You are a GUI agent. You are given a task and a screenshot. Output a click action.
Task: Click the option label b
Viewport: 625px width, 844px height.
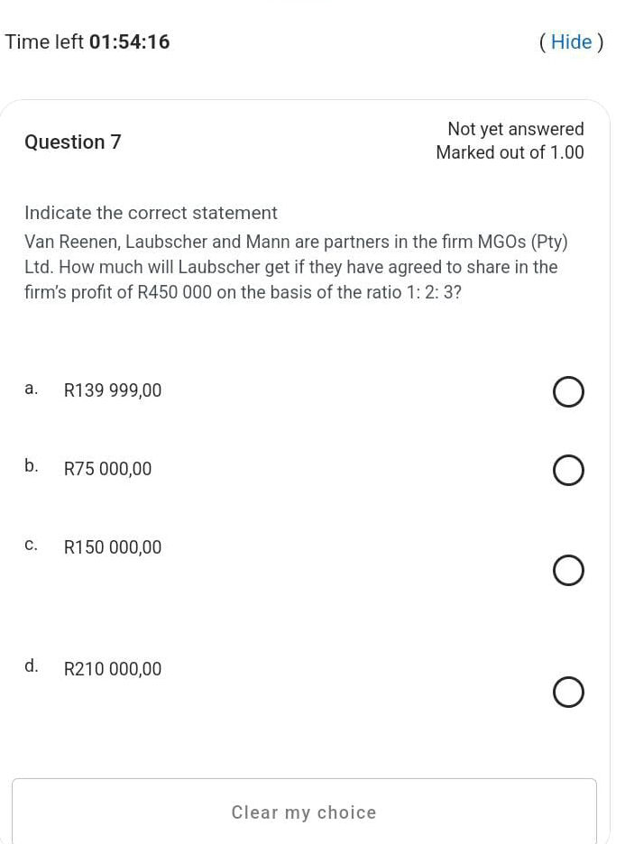31,466
